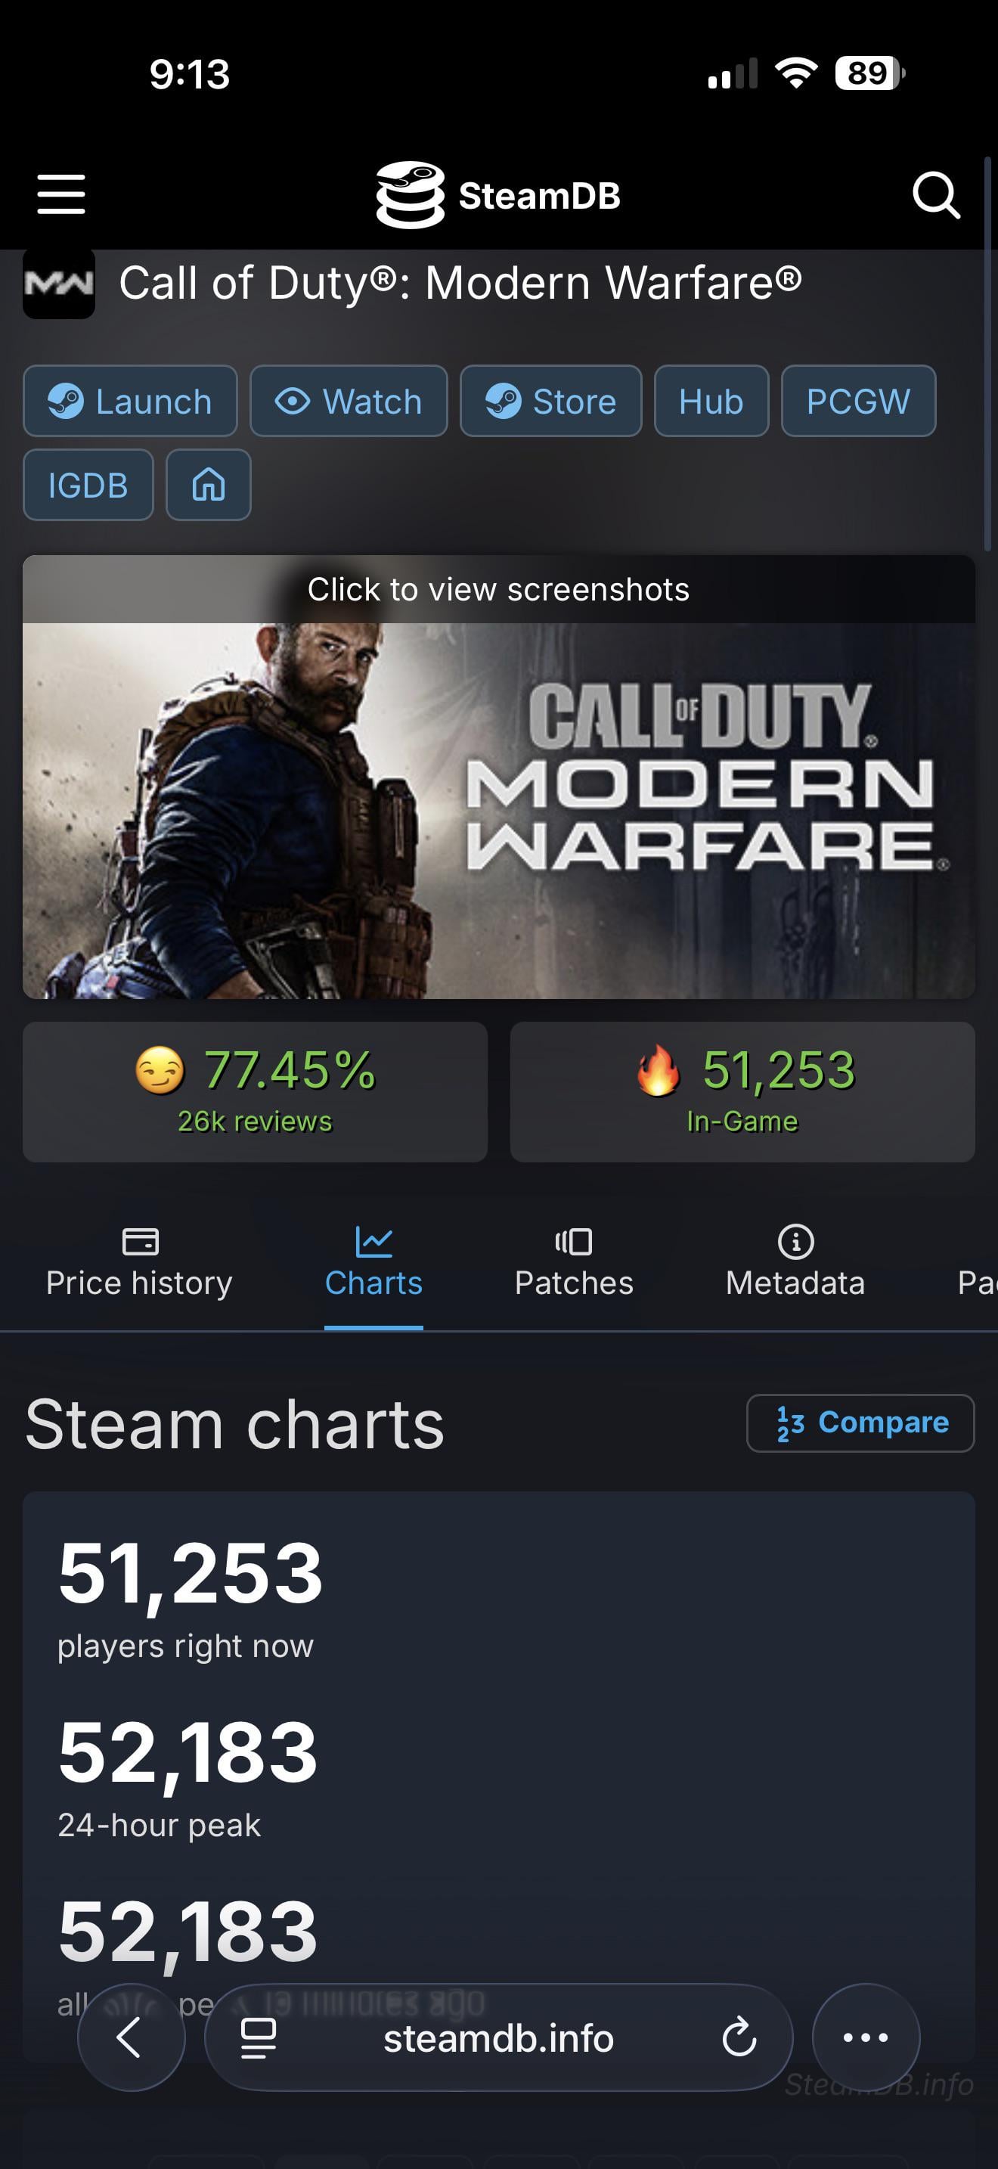Open the PCGW wiki link
This screenshot has height=2169, width=998.
(x=858, y=402)
